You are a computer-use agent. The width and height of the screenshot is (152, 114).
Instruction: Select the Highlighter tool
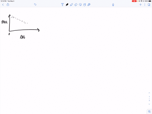click(x=72, y=5)
